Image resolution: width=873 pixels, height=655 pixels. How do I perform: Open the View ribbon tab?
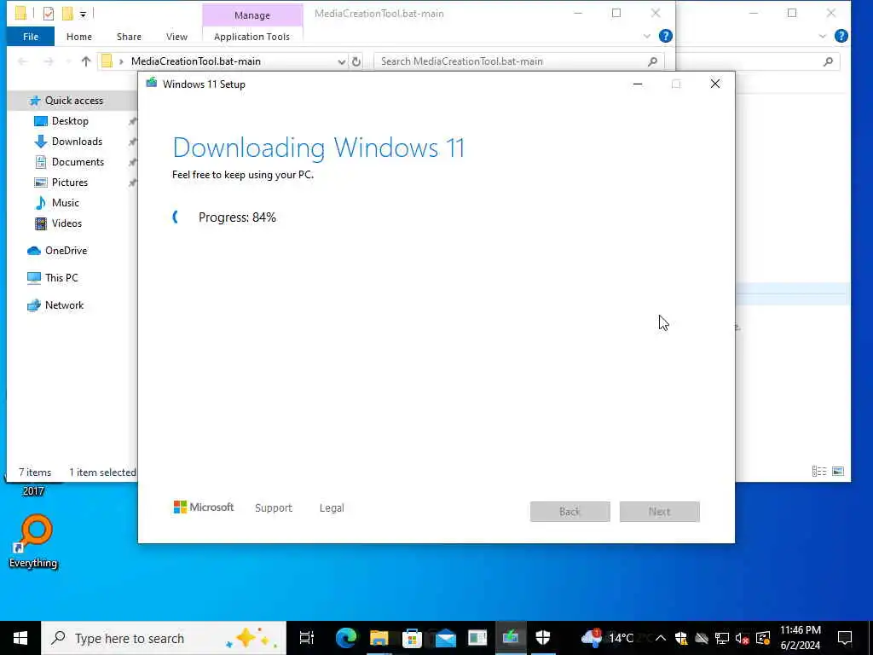coord(176,37)
